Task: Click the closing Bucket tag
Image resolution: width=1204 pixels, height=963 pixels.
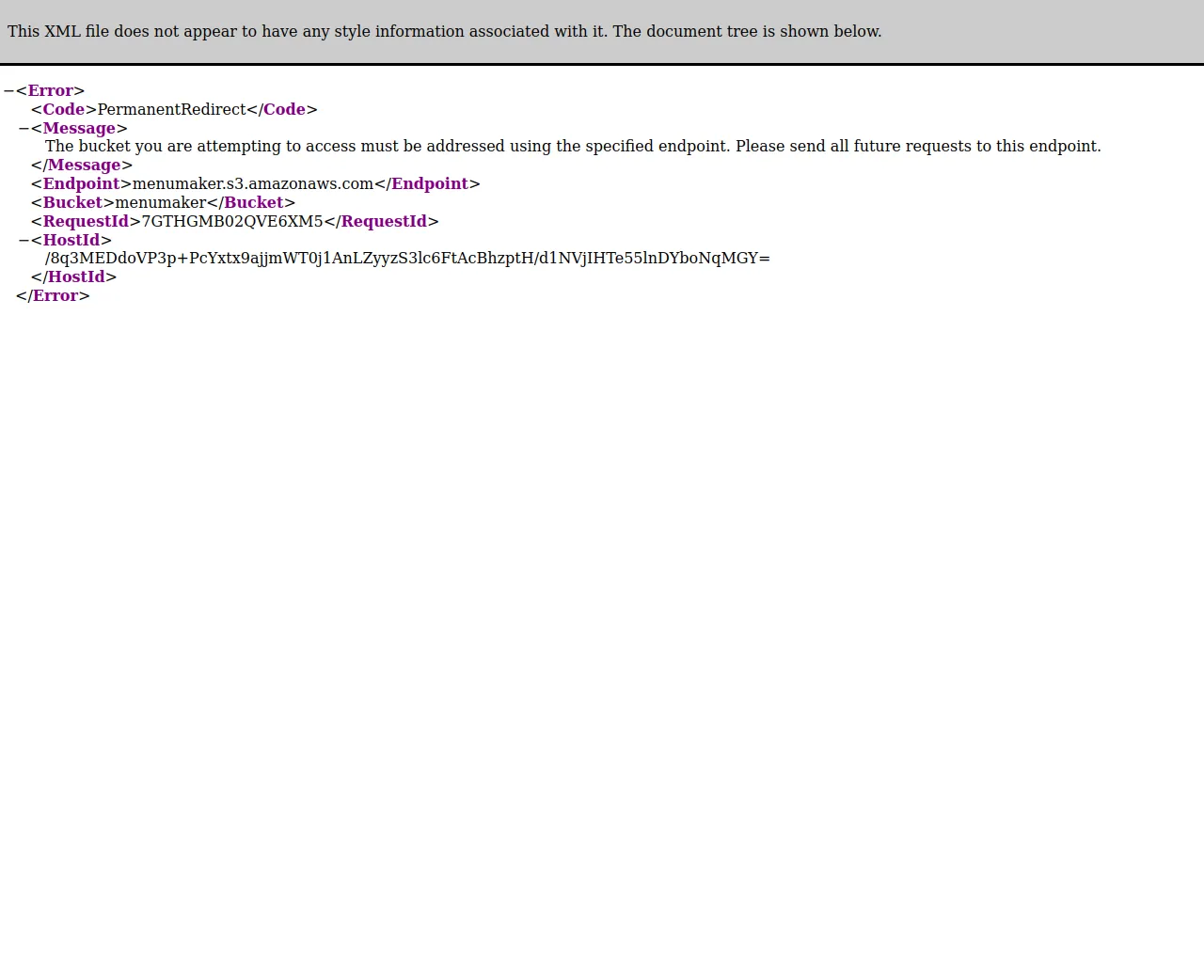Action: coord(251,203)
